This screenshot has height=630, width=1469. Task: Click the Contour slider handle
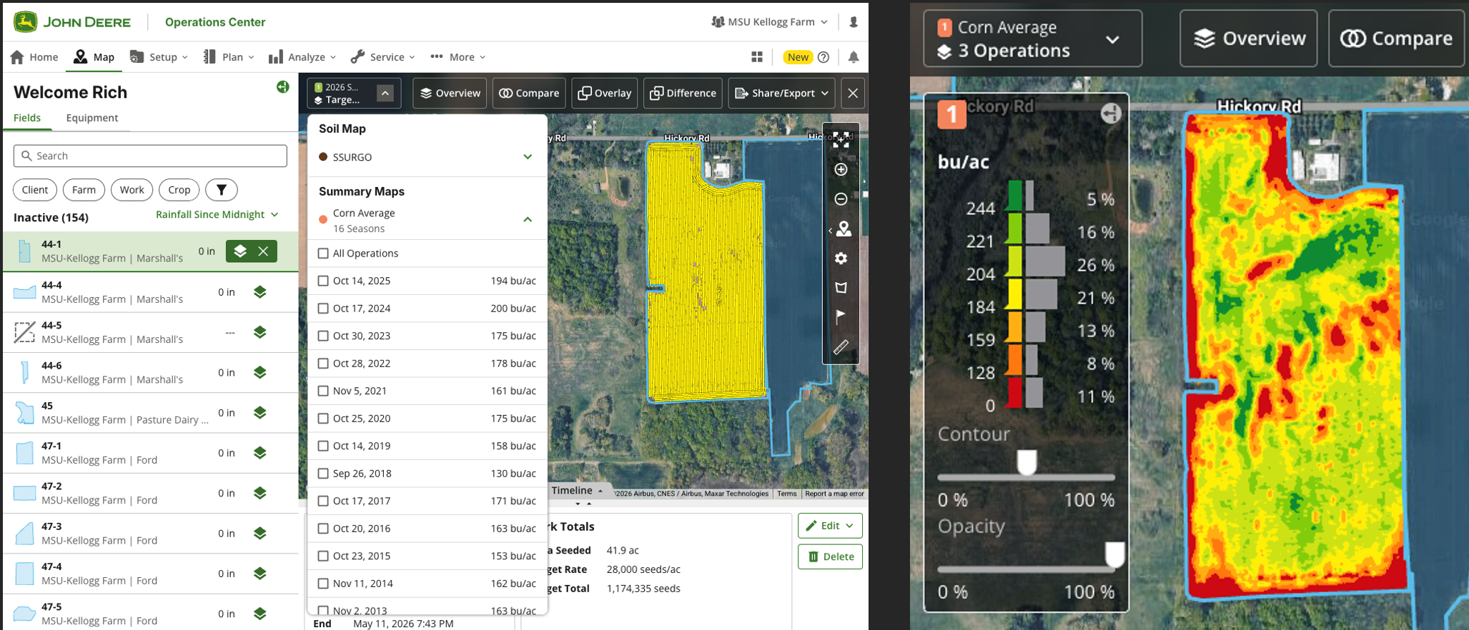click(x=1027, y=463)
